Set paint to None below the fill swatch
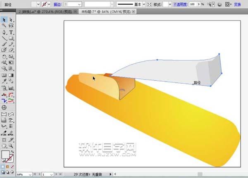The width and height of the screenshot is (248, 178). pyautogui.click(x=13, y=166)
